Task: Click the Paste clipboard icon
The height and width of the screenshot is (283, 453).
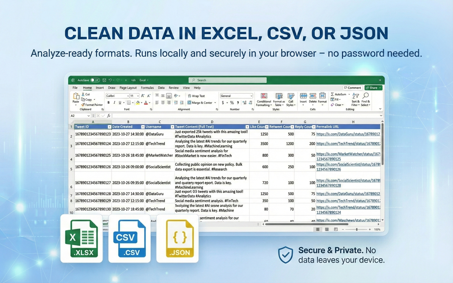Action: tap(76, 96)
